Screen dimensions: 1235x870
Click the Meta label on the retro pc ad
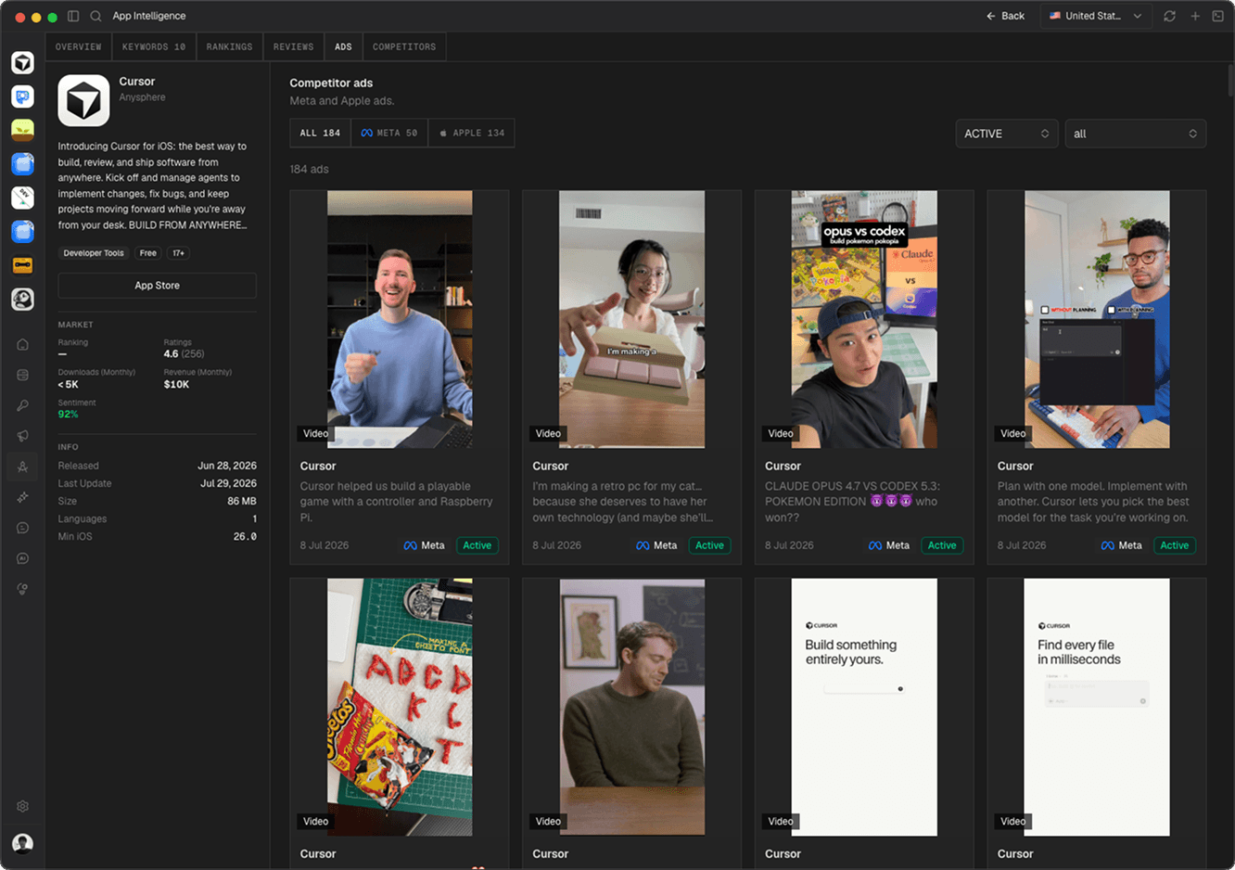[656, 545]
